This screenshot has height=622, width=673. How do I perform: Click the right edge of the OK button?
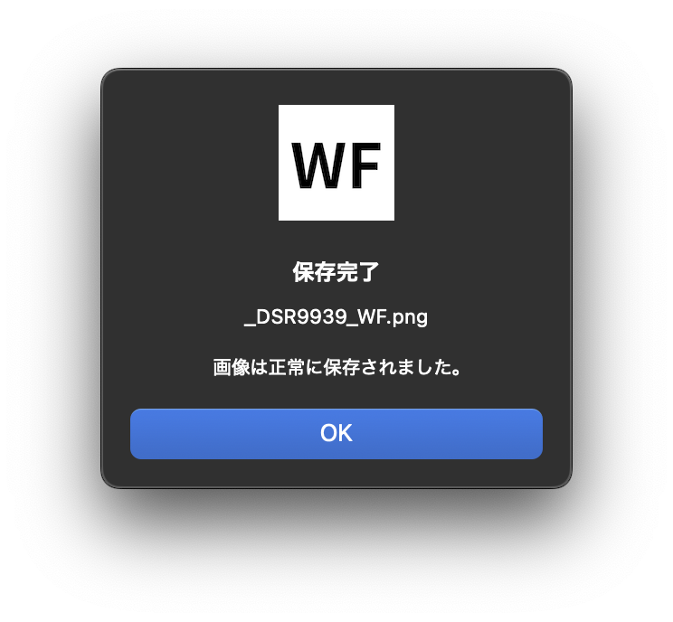click(536, 434)
